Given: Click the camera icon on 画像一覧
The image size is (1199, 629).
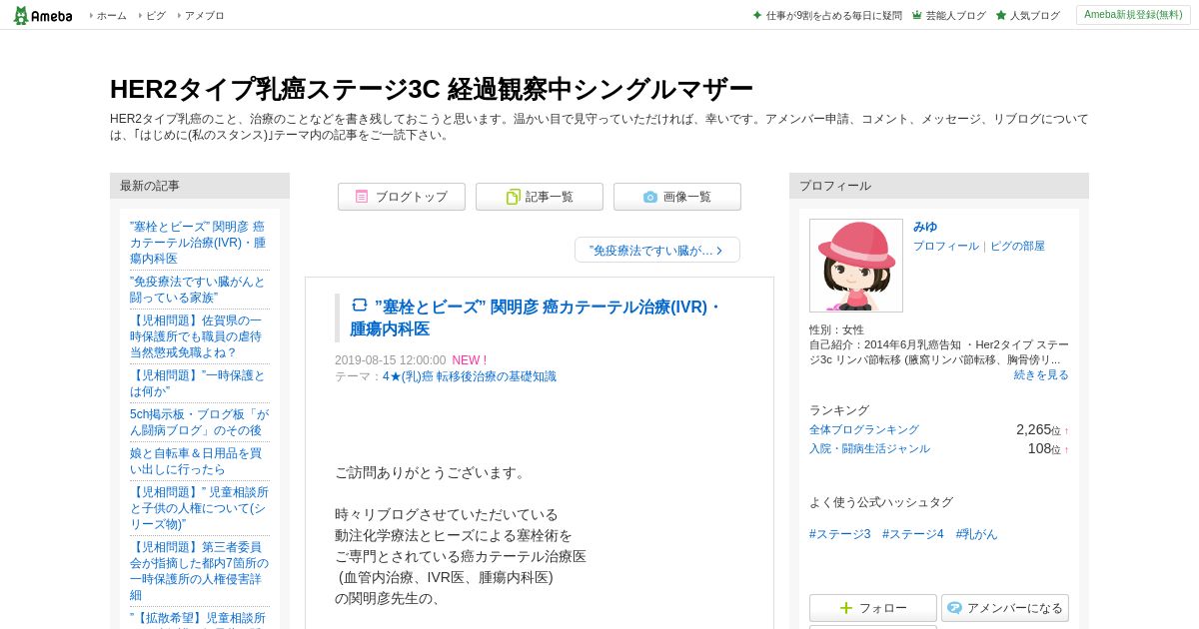Looking at the screenshot, I should pyautogui.click(x=650, y=197).
